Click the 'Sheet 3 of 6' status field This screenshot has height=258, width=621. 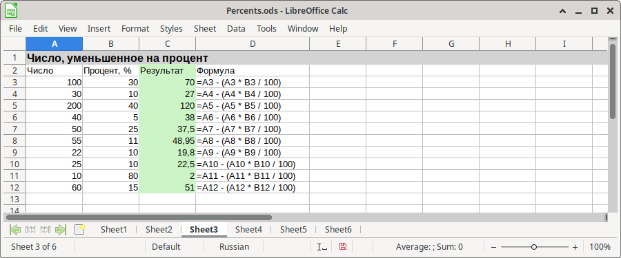(x=34, y=247)
